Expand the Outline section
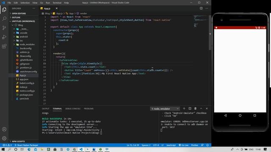The width and height of the screenshot is (271, 152). pyautogui.click(x=23, y=17)
